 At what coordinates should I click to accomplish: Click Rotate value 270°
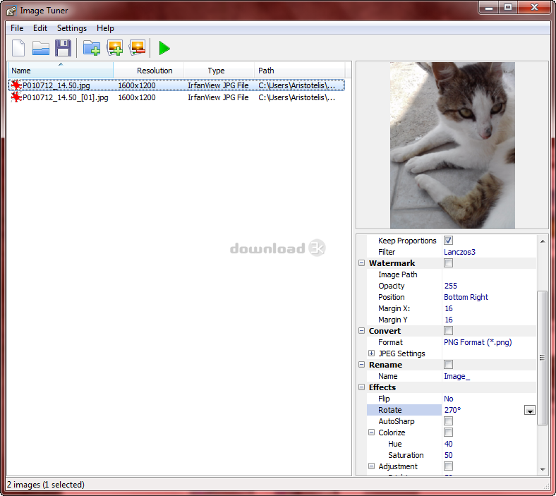[x=452, y=410]
